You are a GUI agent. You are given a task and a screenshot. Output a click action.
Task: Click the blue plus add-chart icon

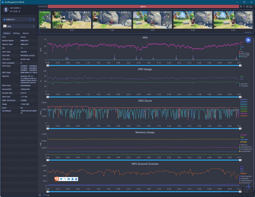tap(249, 187)
